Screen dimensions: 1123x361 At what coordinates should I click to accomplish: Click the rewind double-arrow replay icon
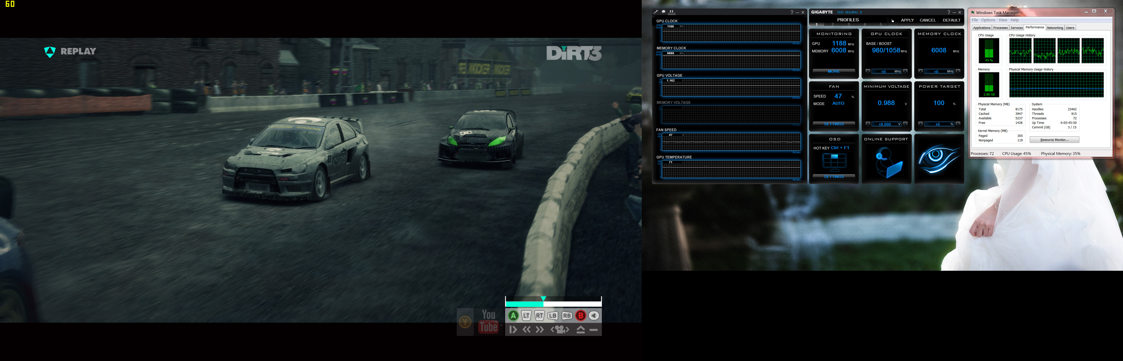point(527,330)
